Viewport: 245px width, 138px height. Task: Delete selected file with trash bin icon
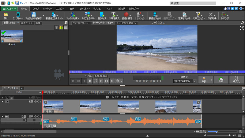[x=56, y=28]
